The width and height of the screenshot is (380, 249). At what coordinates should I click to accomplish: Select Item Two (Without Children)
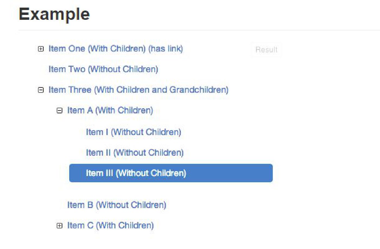tap(103, 69)
